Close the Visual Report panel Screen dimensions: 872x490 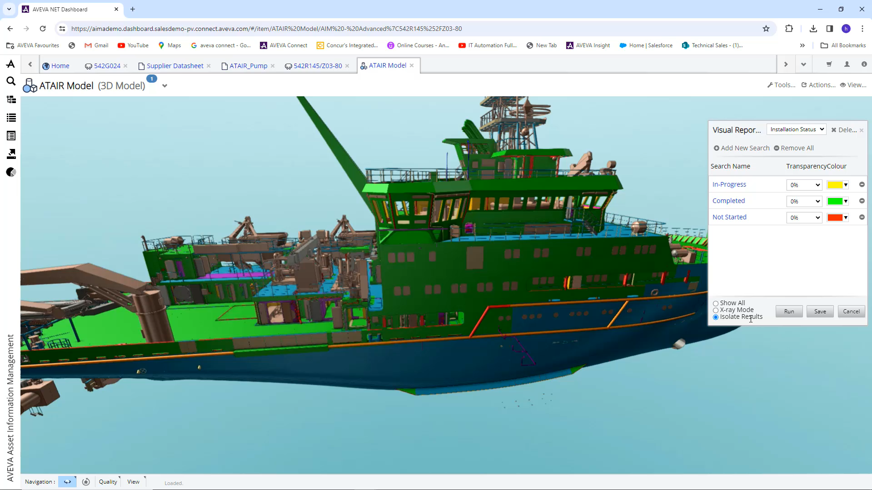[x=861, y=130]
